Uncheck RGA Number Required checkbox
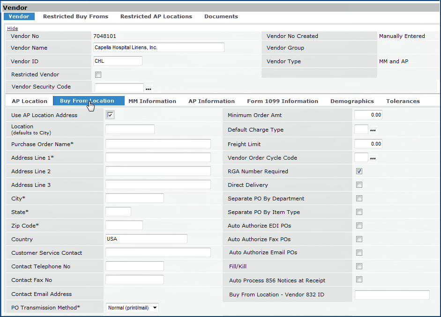The height and width of the screenshot is (317, 441). [x=359, y=171]
